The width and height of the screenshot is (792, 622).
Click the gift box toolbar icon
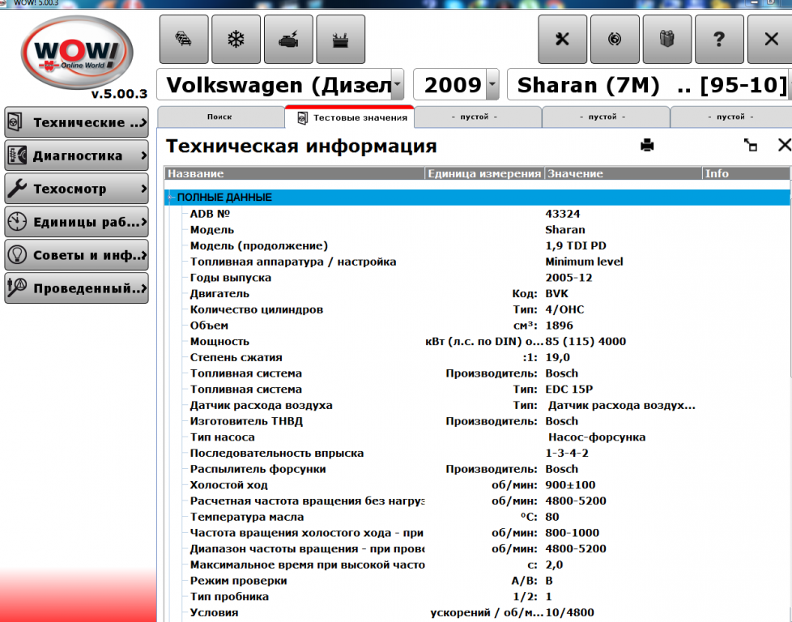pyautogui.click(x=666, y=40)
